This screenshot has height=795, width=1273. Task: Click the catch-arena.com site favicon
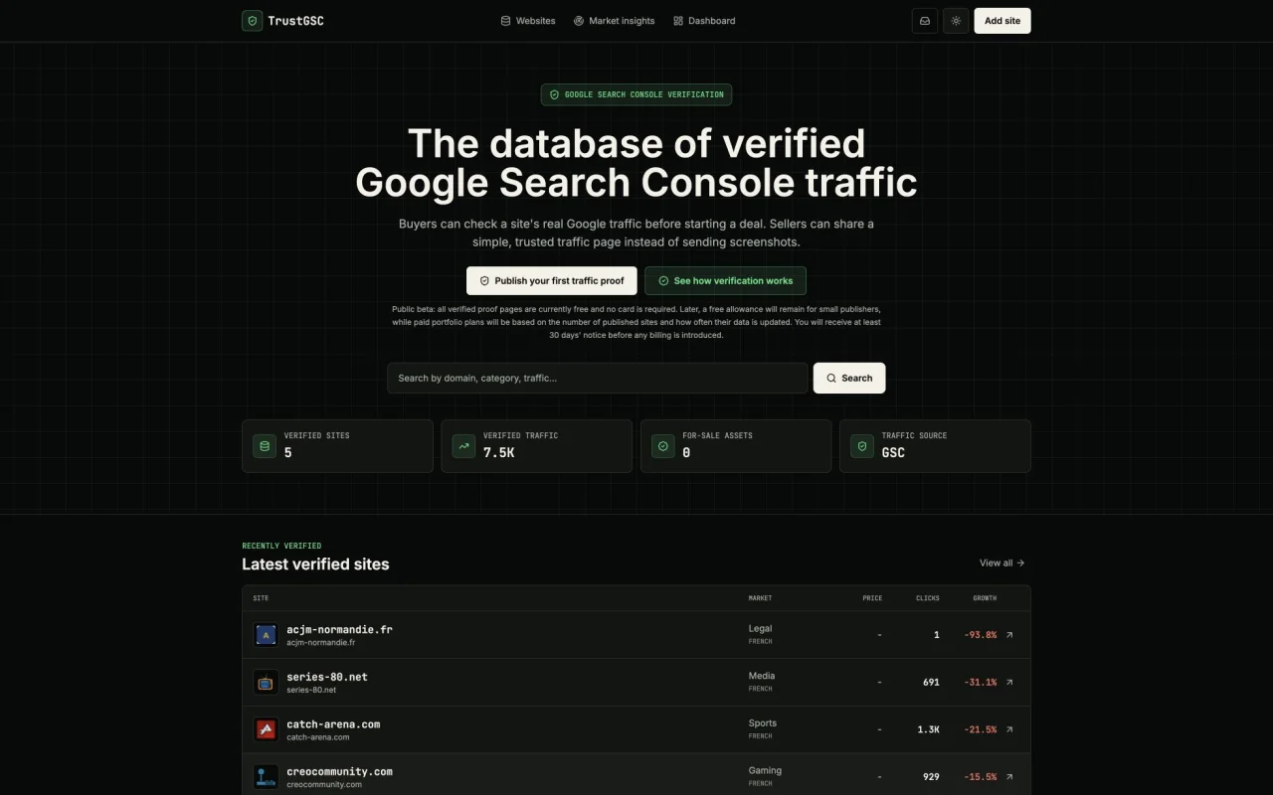tap(266, 729)
